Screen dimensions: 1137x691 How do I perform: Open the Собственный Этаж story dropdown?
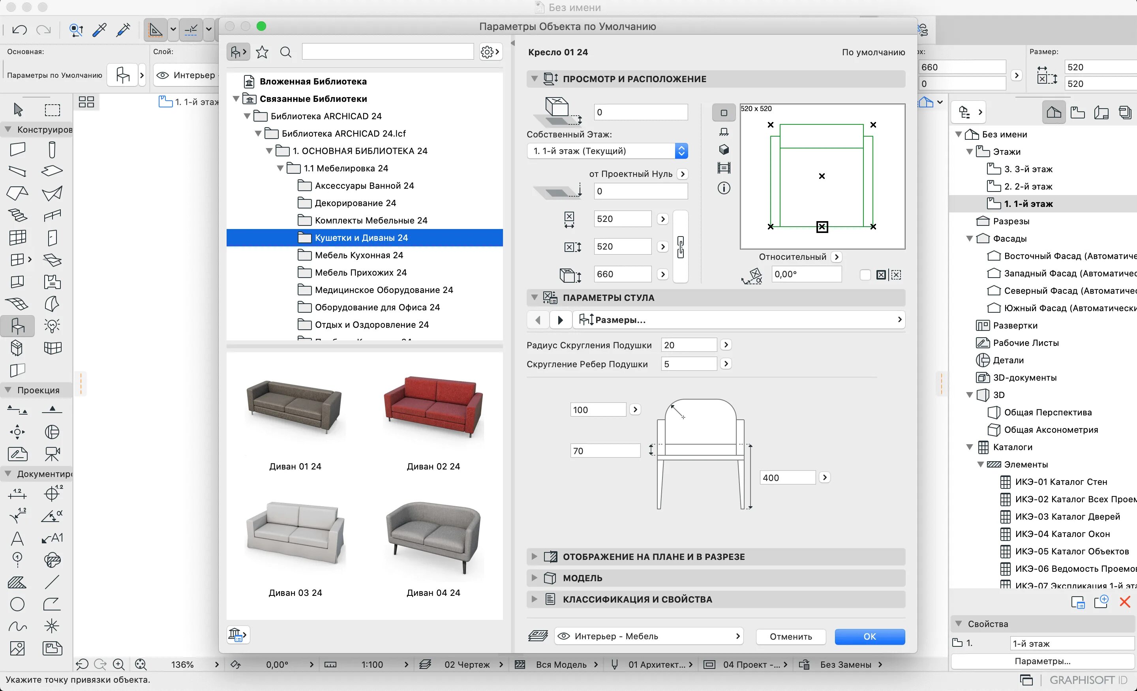pyautogui.click(x=607, y=151)
